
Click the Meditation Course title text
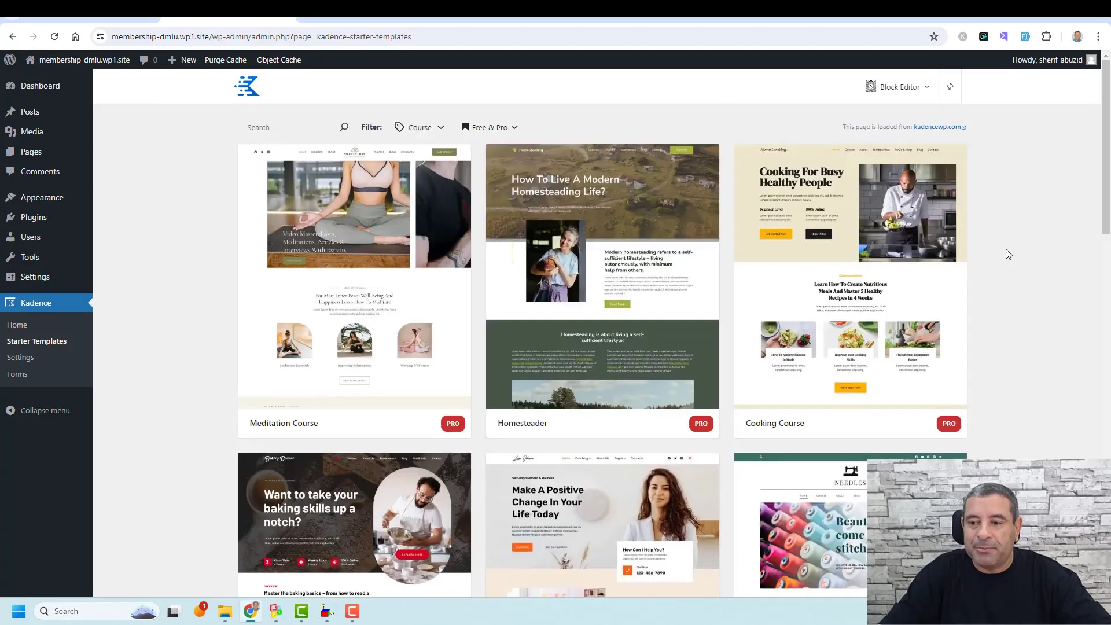click(x=284, y=423)
